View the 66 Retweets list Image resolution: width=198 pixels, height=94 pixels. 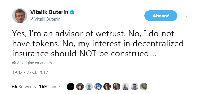pyautogui.click(x=24, y=87)
